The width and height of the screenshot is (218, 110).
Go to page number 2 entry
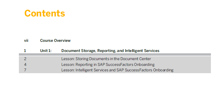click(x=25, y=59)
